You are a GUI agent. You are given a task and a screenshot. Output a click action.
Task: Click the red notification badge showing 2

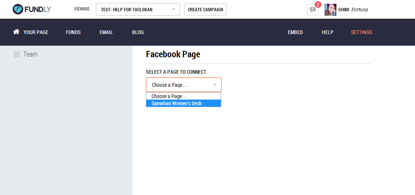318,4
